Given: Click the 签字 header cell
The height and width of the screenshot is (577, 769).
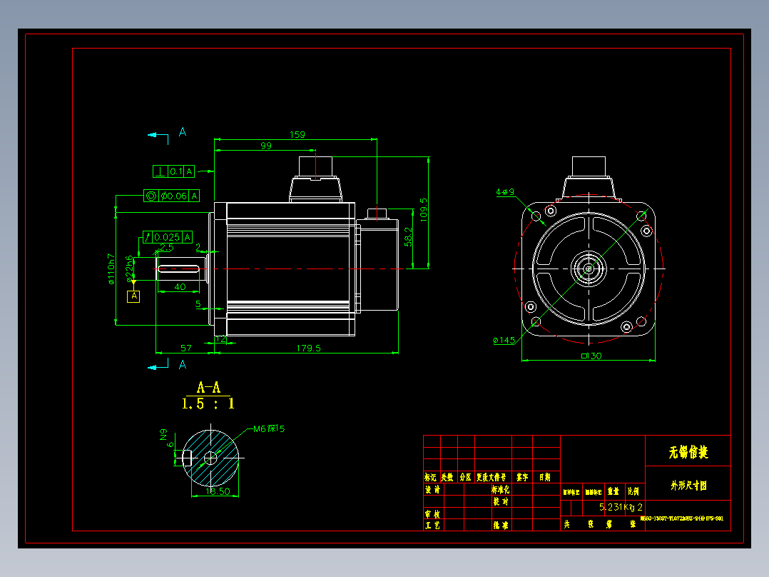Looking at the screenshot, I should [522, 477].
